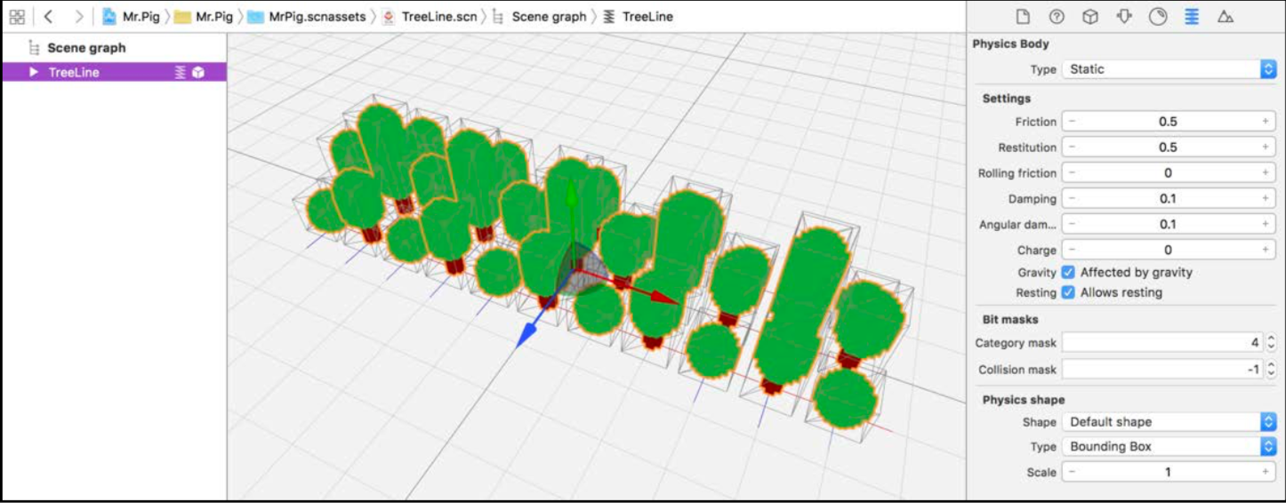Image resolution: width=1286 pixels, height=503 pixels.
Task: Click the related items grid icon
Action: click(x=17, y=16)
